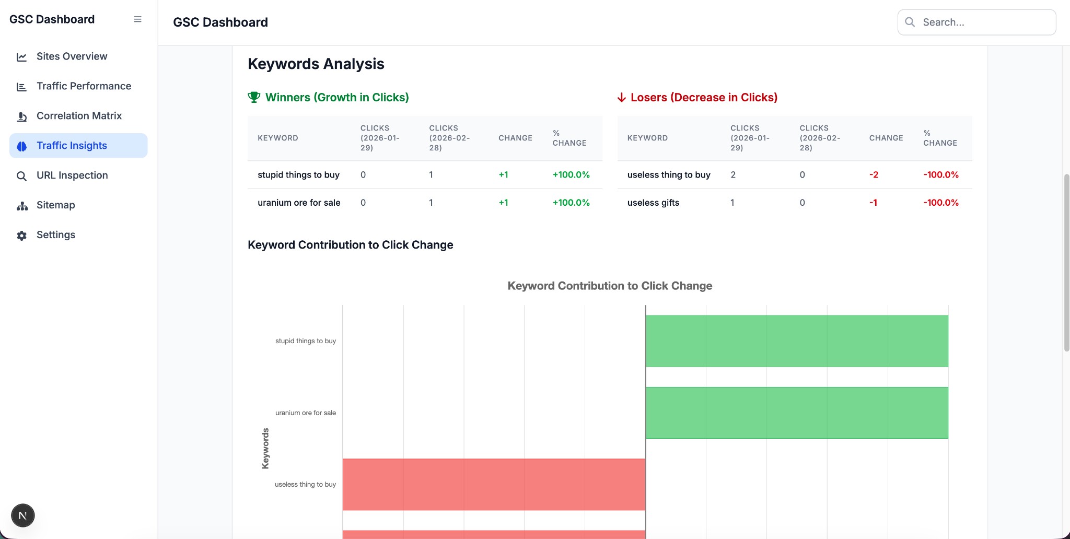Click chart axis label 'uranium ore for sale'
1070x539 pixels.
[x=306, y=413]
